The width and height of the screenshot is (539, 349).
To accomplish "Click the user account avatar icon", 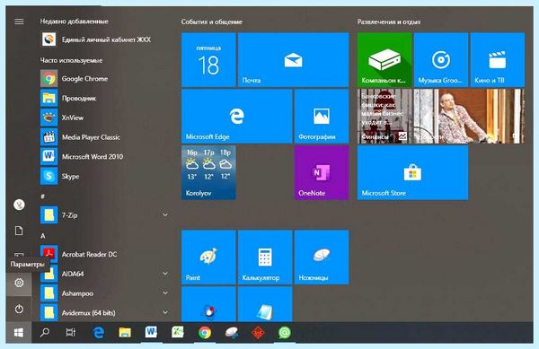I will (19, 205).
